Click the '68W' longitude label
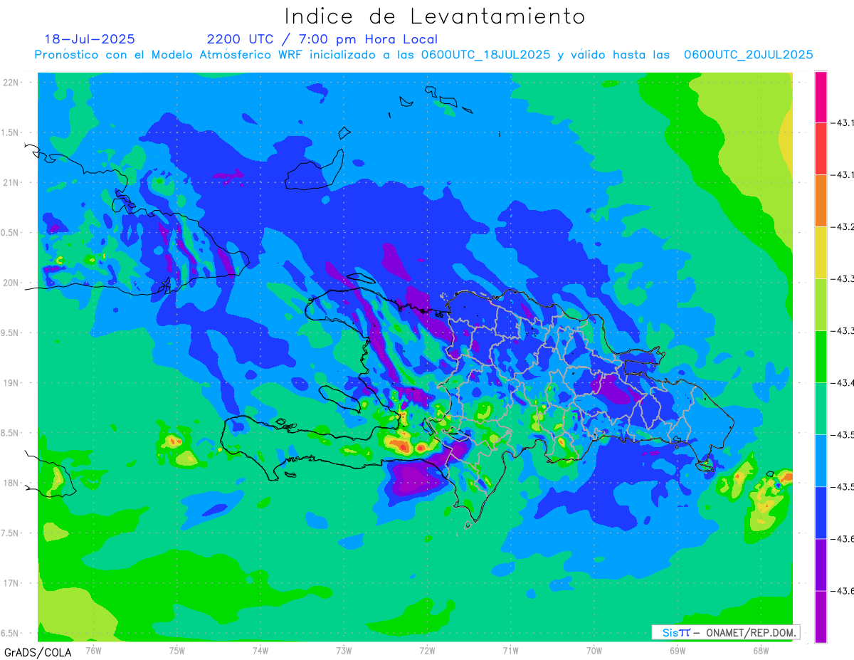Viewport: 854px width, 660px height. (761, 650)
